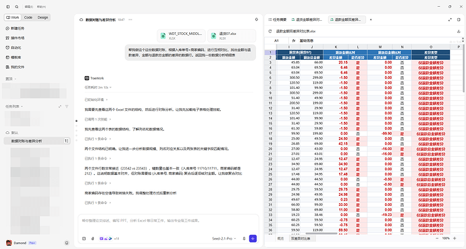Open WDT_STOCK_MIDDL xlsx attachment

[182, 36]
